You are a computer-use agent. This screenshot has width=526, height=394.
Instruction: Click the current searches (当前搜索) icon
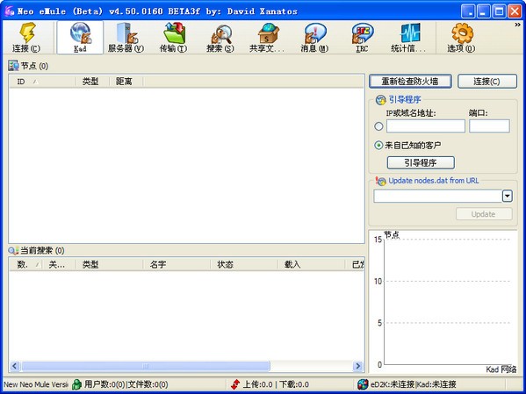click(13, 250)
